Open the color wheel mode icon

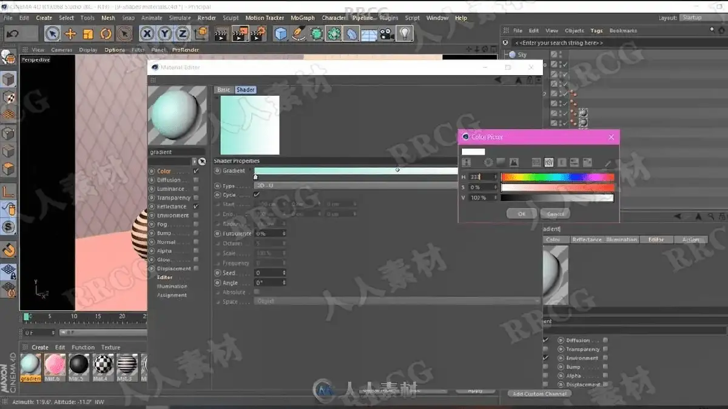488,162
